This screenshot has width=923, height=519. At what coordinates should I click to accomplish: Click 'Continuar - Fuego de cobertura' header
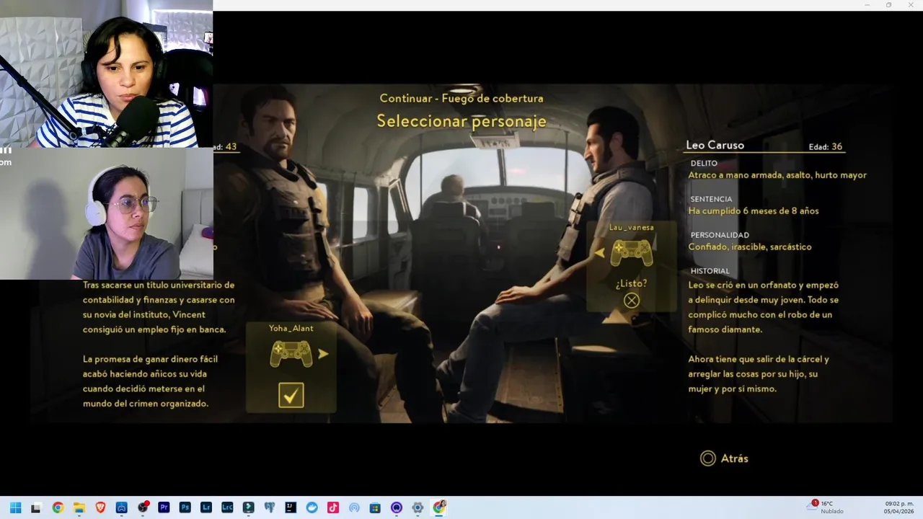click(x=461, y=98)
